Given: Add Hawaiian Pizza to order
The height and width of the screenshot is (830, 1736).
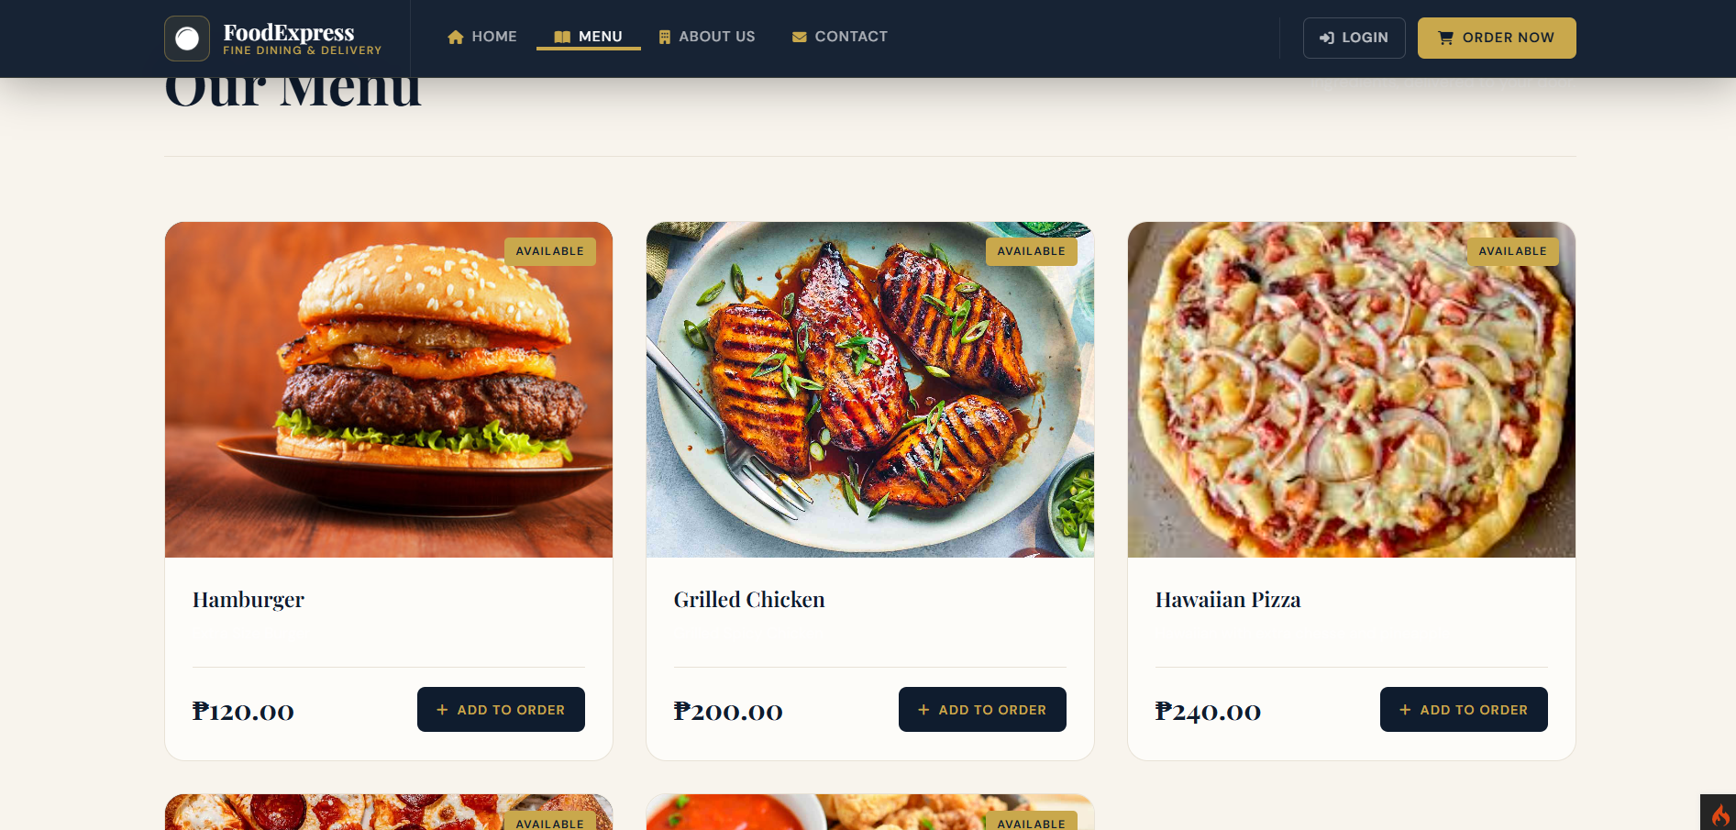Looking at the screenshot, I should coord(1464,710).
